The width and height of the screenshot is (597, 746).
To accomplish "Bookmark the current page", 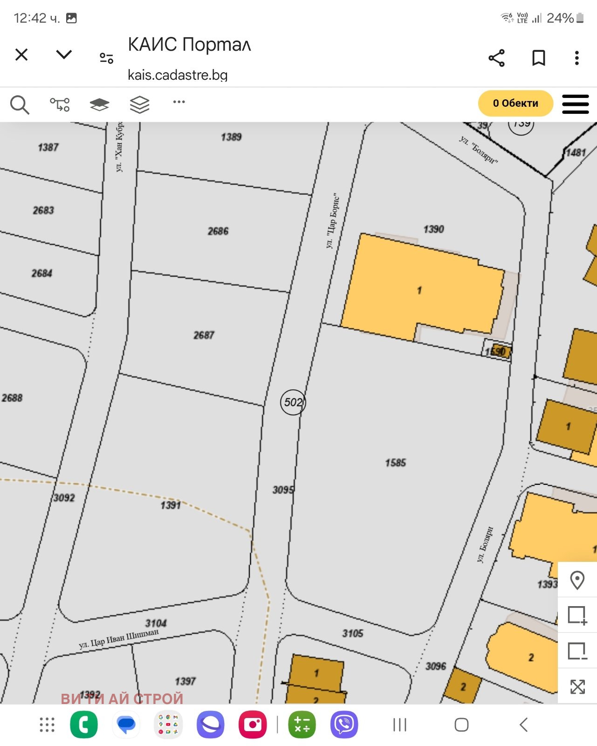I will [539, 58].
